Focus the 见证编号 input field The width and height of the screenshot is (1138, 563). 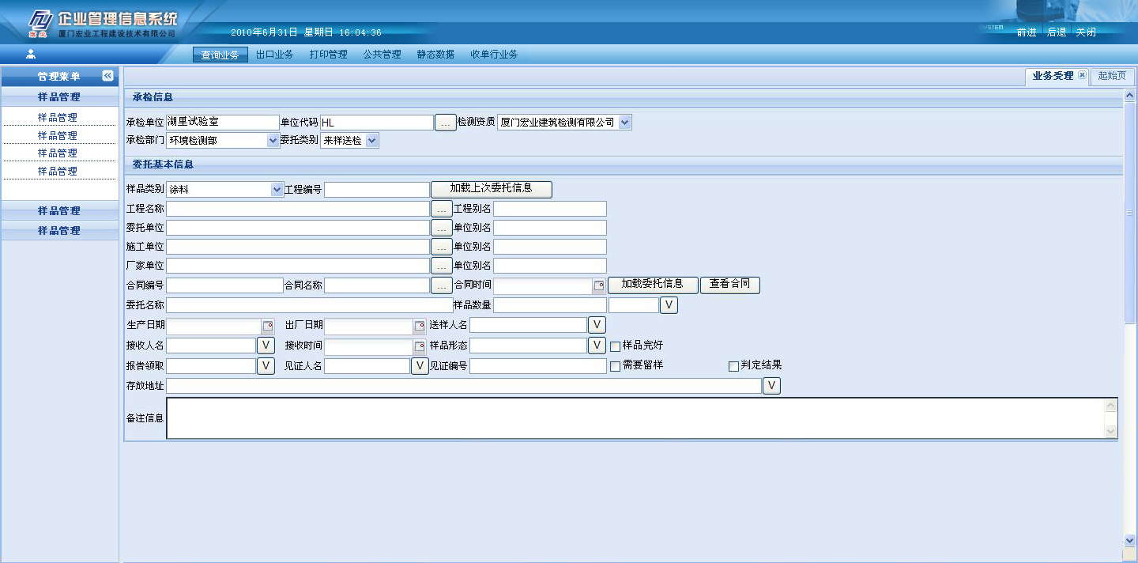point(538,366)
